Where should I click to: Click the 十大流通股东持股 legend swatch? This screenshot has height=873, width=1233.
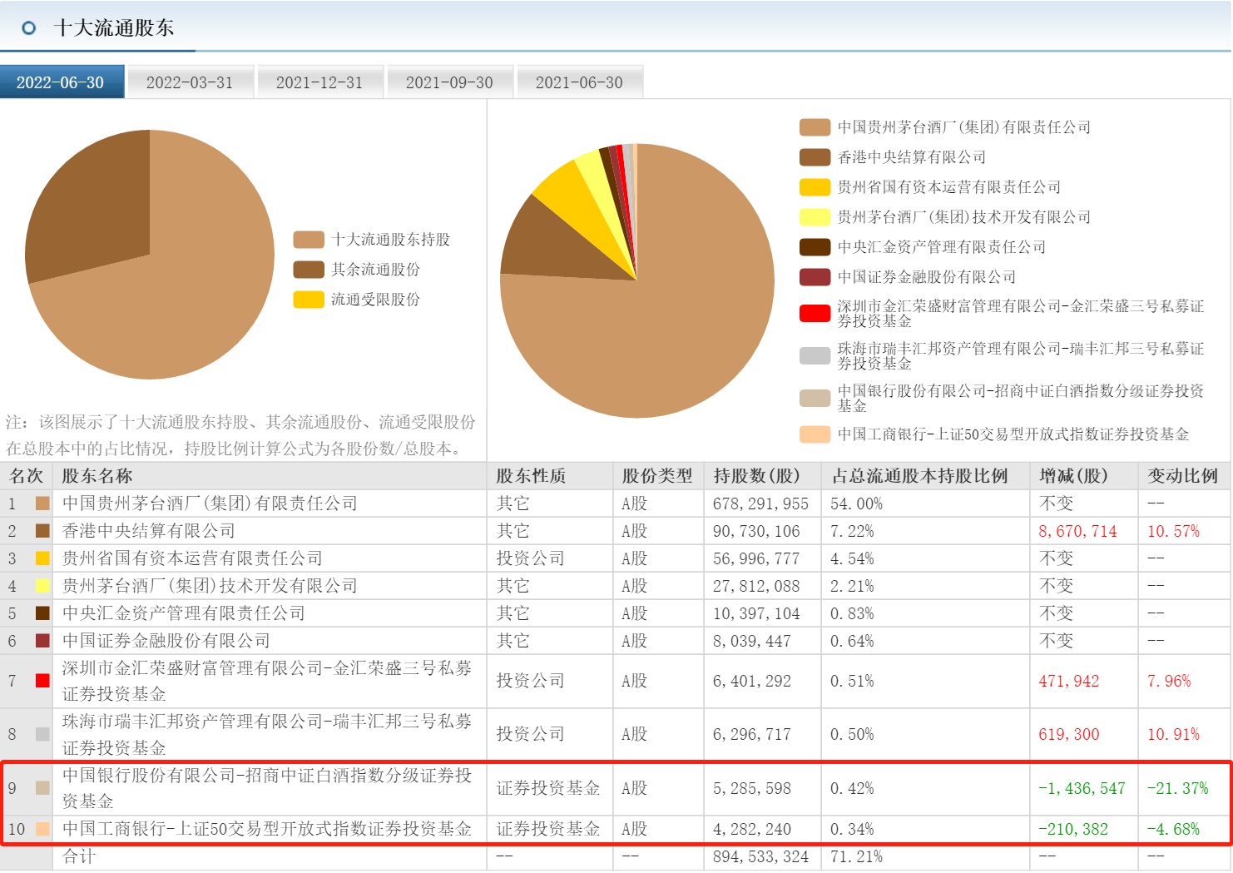(309, 240)
